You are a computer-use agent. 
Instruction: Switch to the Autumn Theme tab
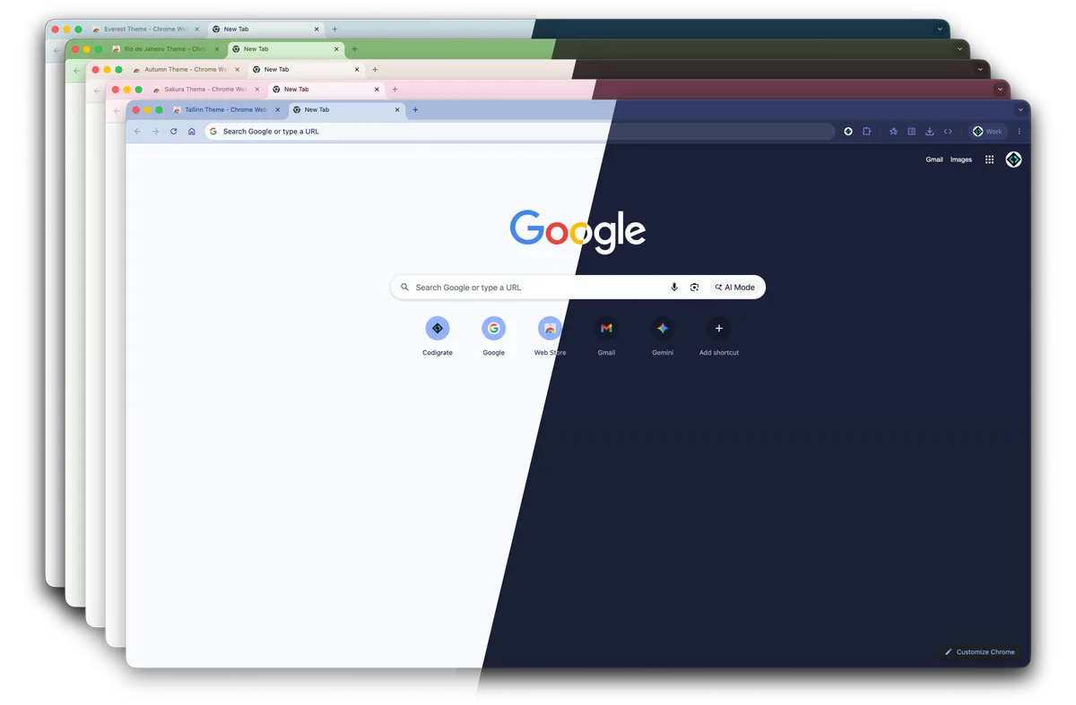pos(187,70)
